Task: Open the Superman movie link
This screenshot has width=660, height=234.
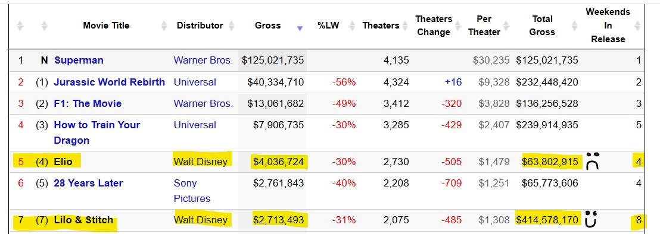Action: click(x=79, y=61)
